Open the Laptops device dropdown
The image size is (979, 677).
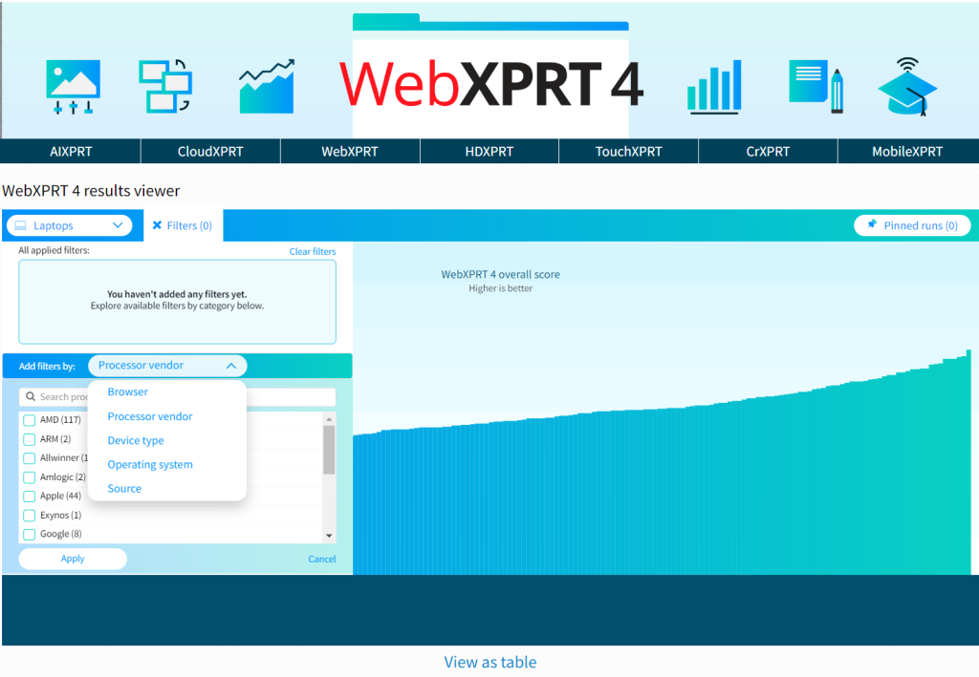pos(69,225)
